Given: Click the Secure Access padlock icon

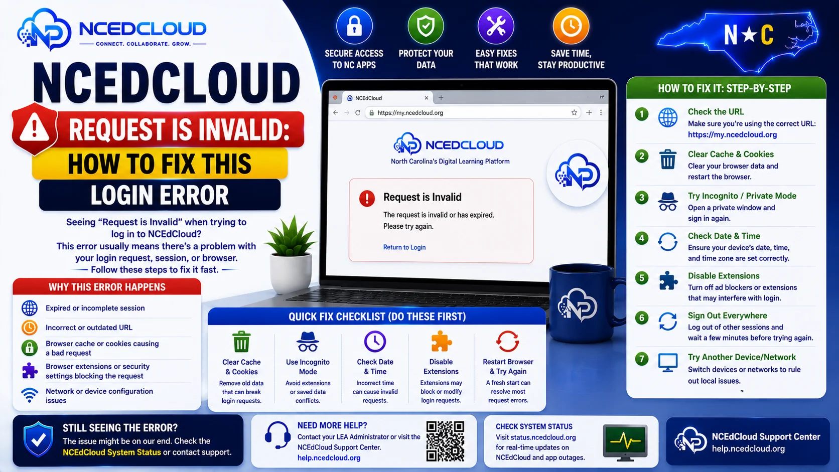Looking at the screenshot, I should (354, 26).
